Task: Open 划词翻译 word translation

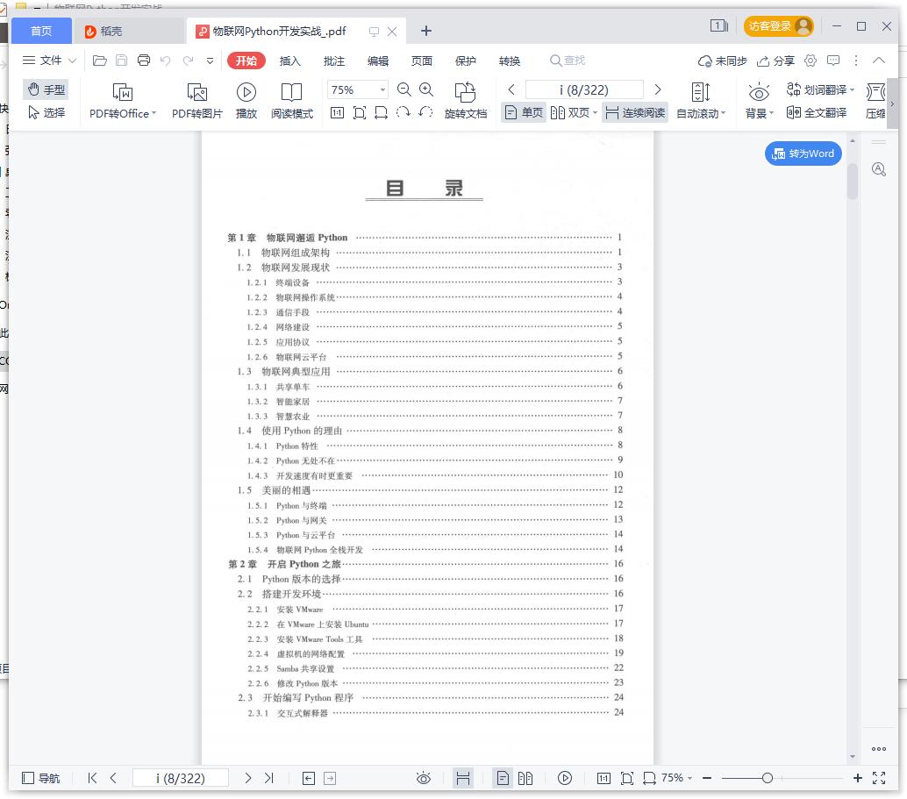Action: tap(820, 89)
